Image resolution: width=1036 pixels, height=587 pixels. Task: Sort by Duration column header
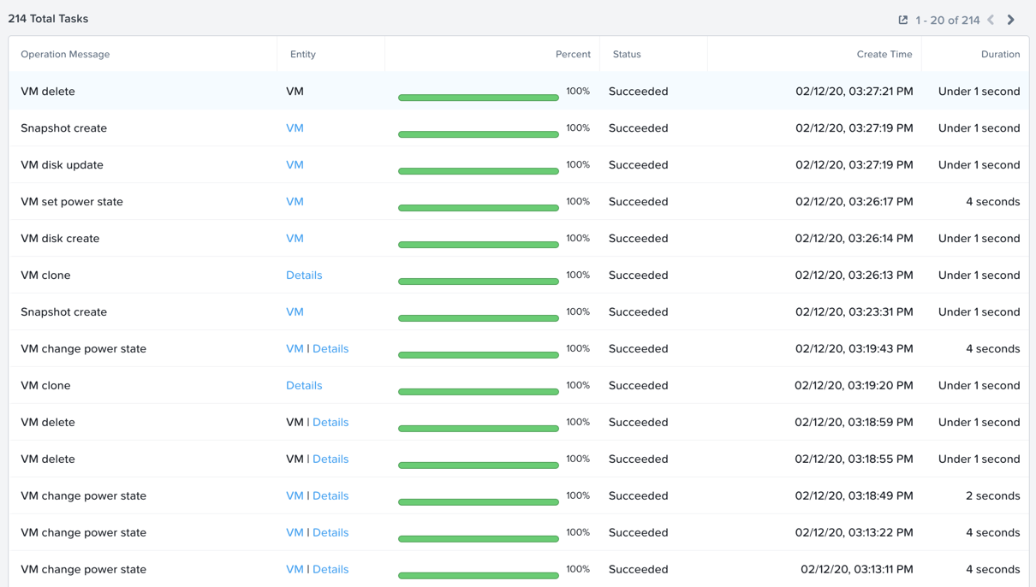tap(1000, 54)
